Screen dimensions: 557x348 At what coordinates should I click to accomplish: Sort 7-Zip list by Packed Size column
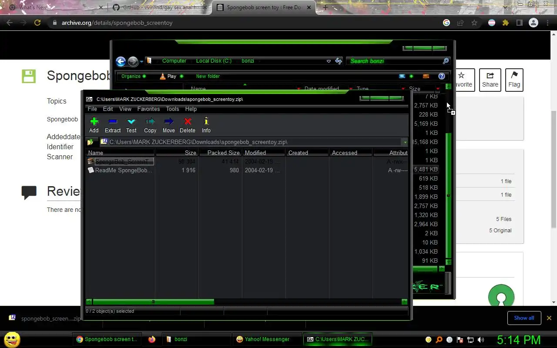[220, 153]
